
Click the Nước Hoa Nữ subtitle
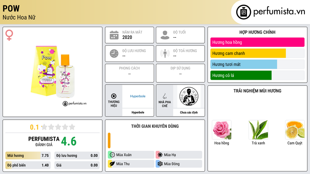(x=19, y=18)
